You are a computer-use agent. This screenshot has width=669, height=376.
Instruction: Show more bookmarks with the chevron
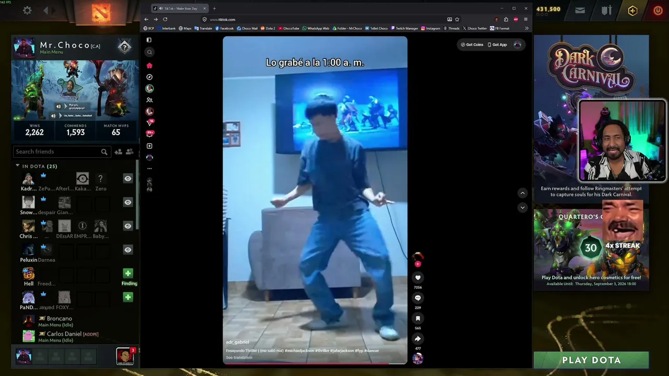click(x=526, y=28)
